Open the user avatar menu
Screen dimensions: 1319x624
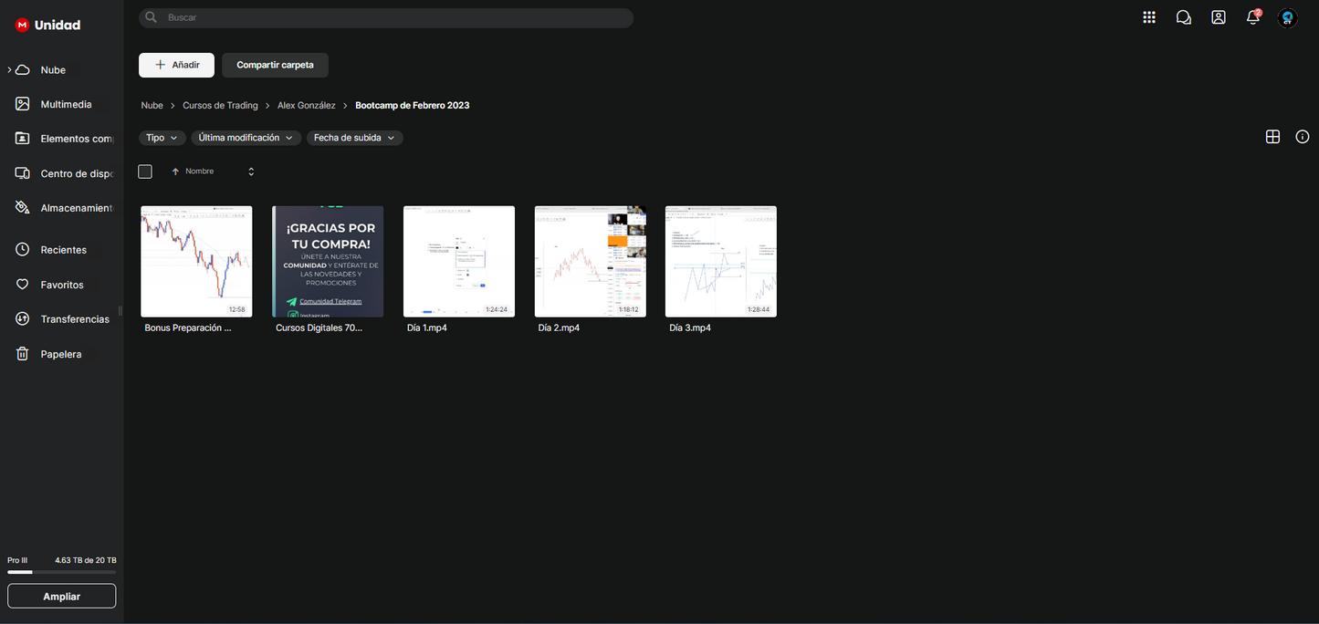point(1287,17)
